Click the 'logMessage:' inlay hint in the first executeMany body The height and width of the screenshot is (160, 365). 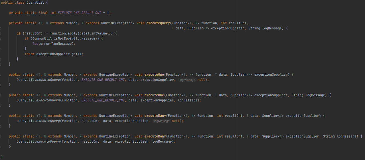coord(162,121)
